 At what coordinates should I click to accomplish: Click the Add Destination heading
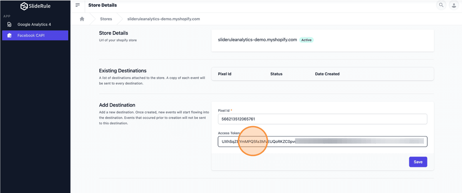[117, 105]
